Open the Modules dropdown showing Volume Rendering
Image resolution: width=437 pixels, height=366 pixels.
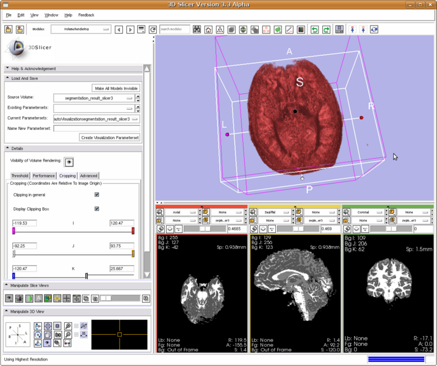[81, 29]
